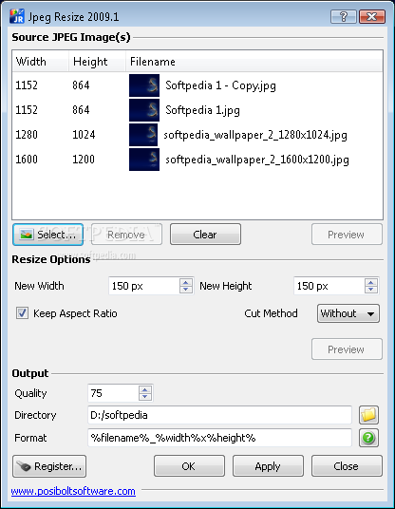Image resolution: width=395 pixels, height=509 pixels.
Task: Increase New Width with up arrow
Action: (186, 282)
